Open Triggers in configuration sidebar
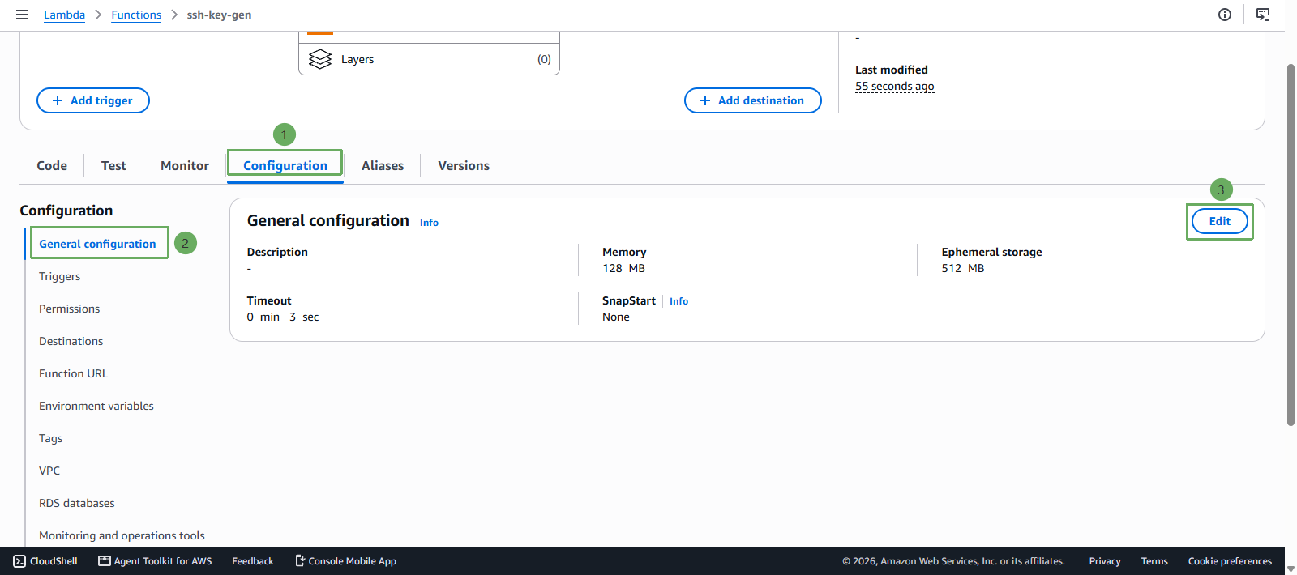 click(x=60, y=276)
